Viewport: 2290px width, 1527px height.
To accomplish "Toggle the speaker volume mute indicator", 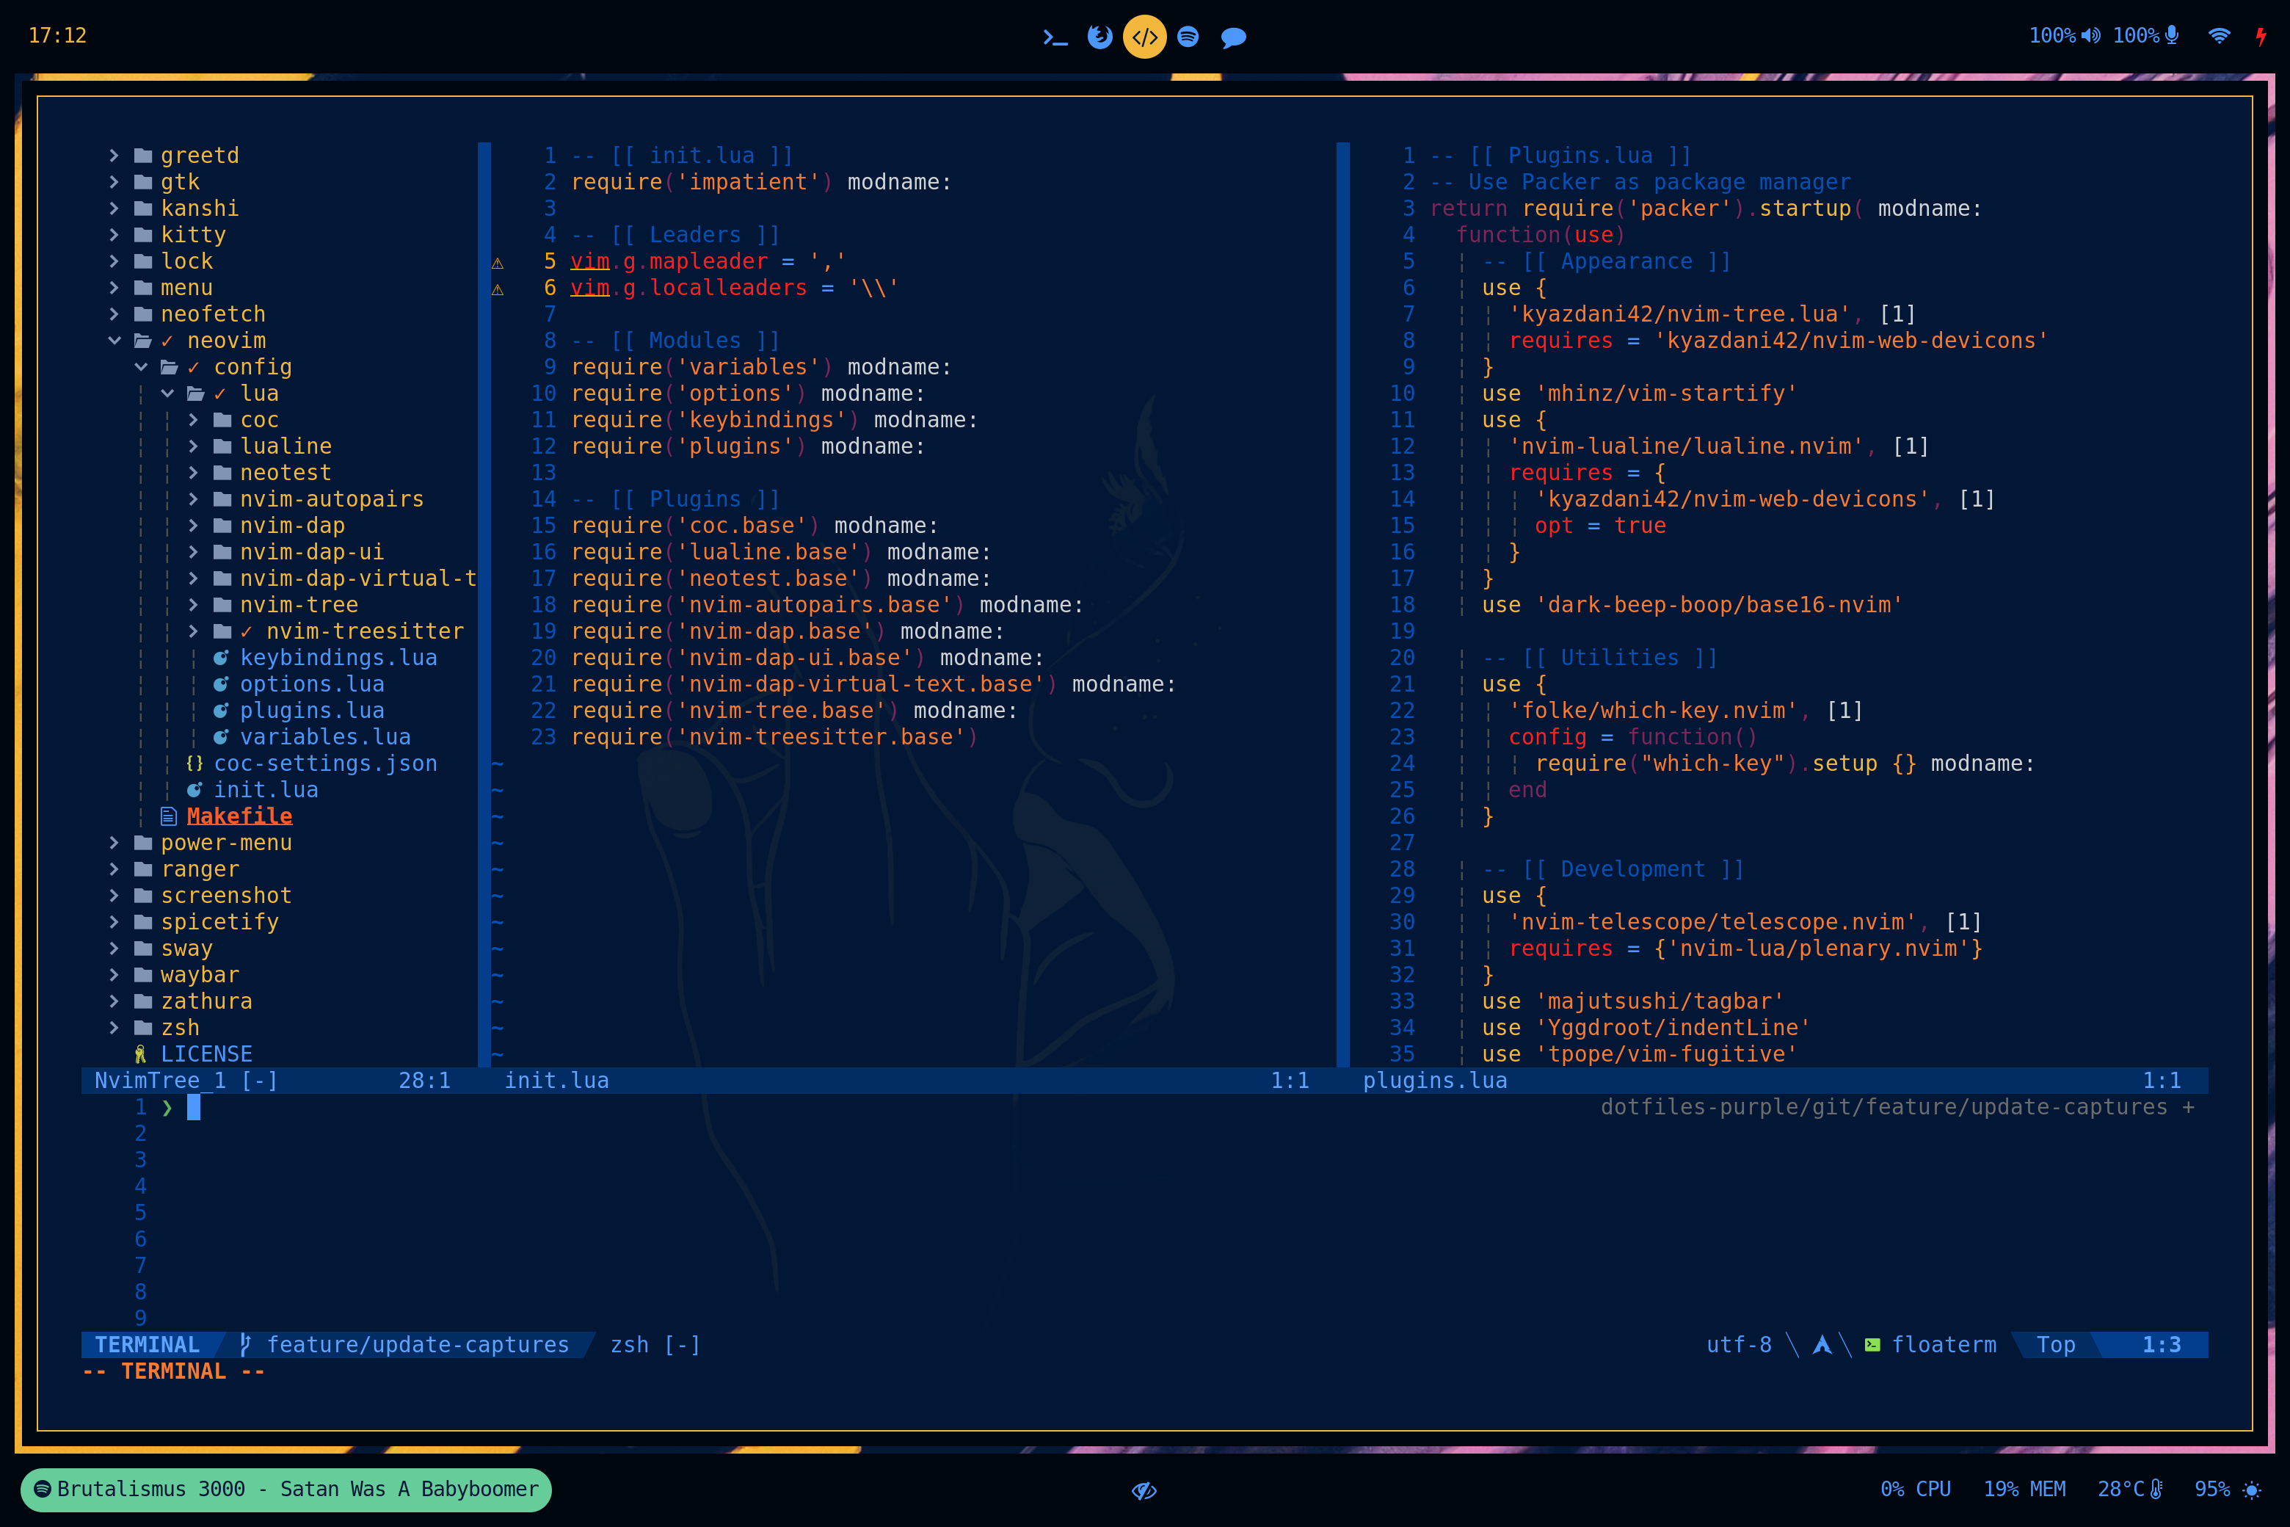I will coord(2090,36).
